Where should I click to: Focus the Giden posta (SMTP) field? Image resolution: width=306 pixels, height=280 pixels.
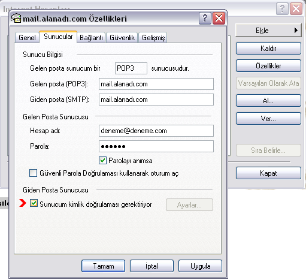(x=156, y=100)
